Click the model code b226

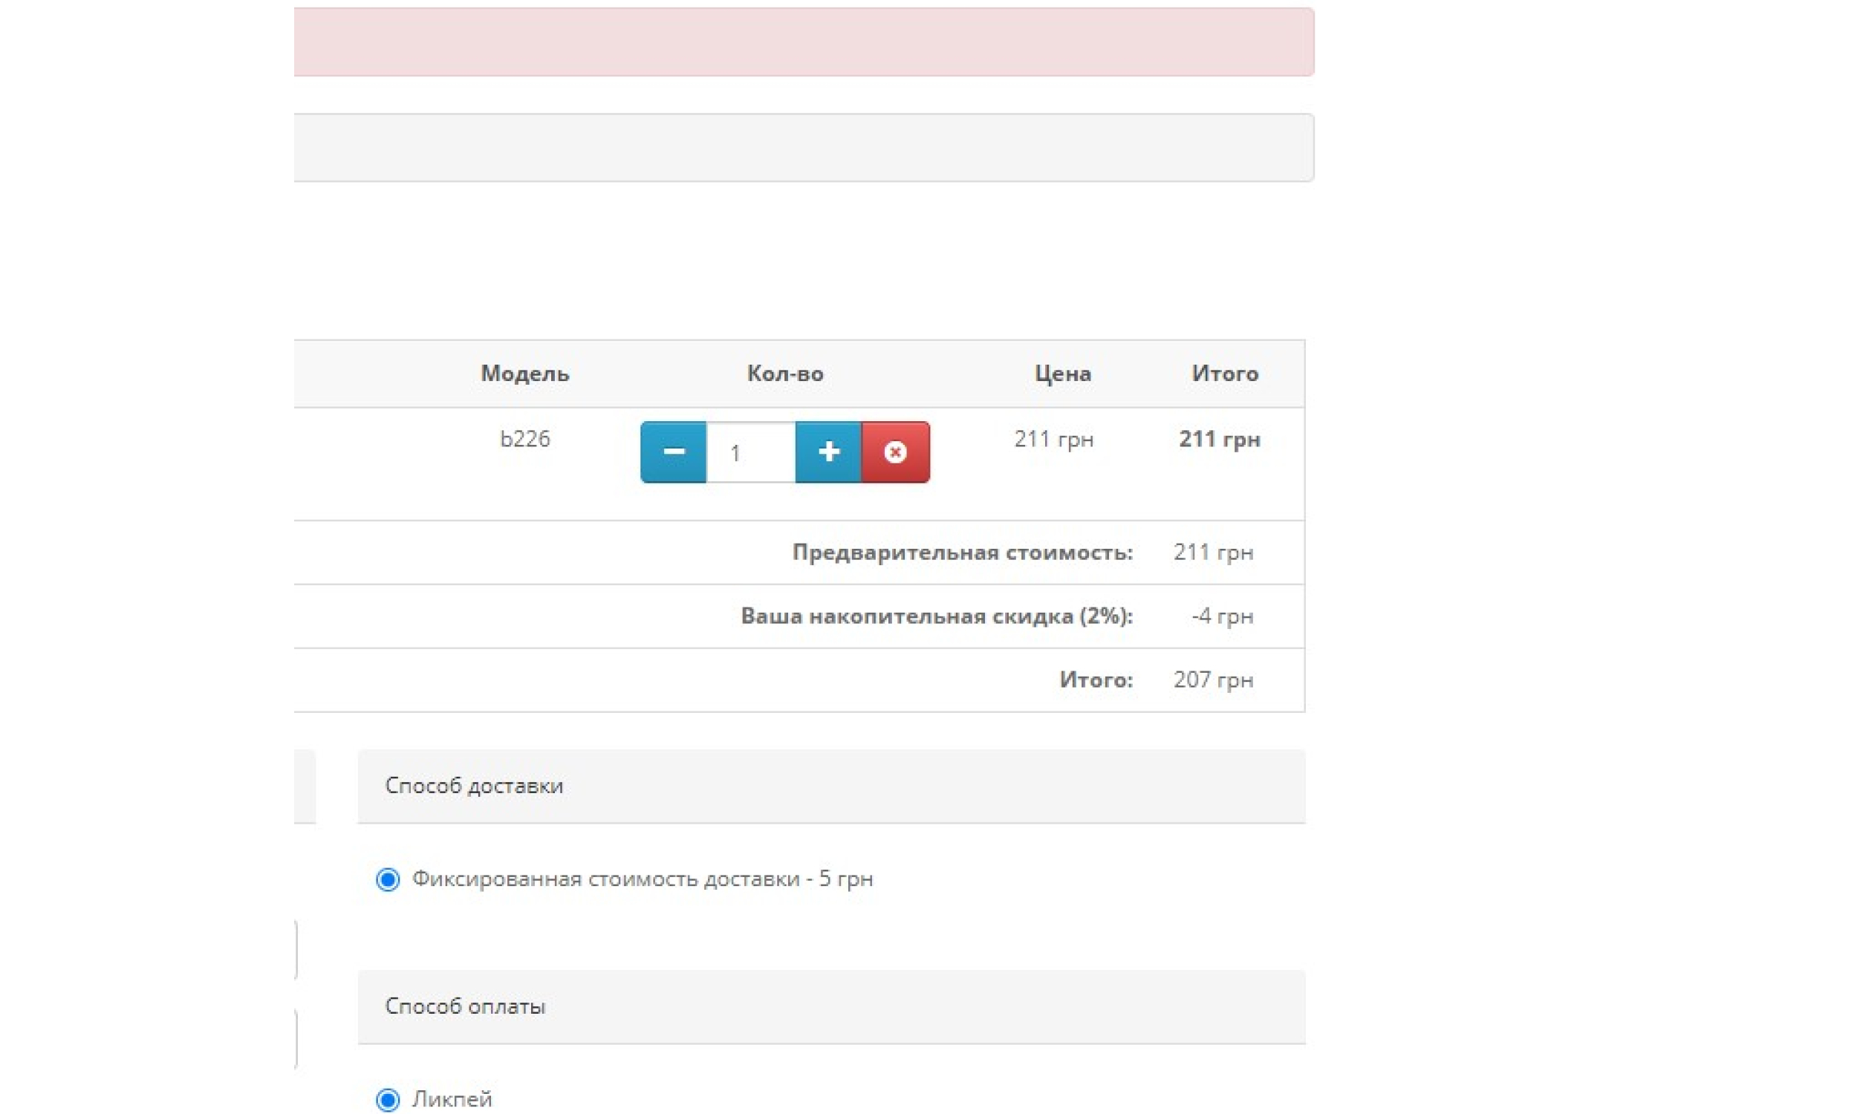pos(524,439)
